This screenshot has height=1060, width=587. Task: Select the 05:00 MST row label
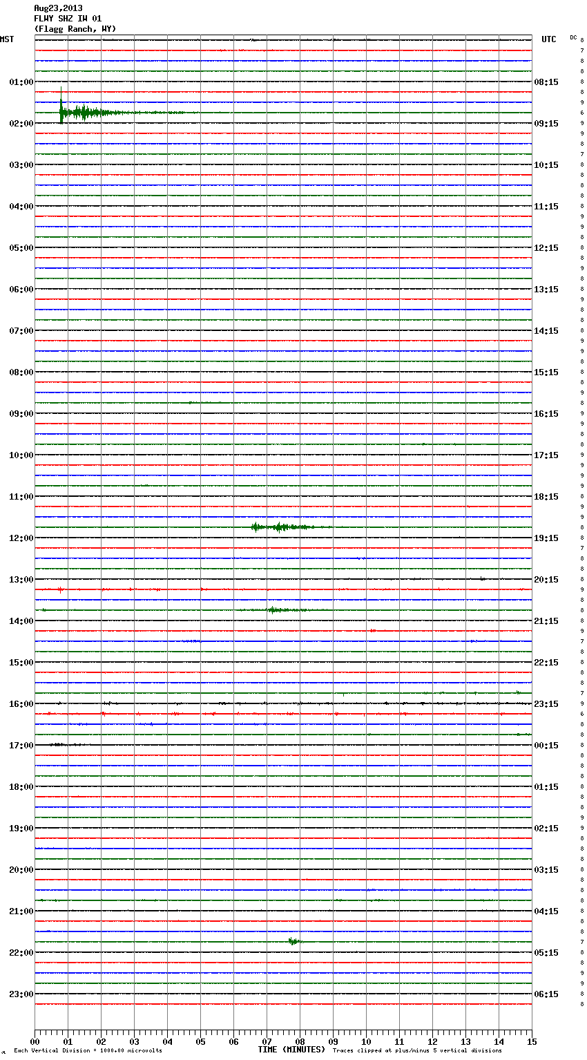point(21,248)
